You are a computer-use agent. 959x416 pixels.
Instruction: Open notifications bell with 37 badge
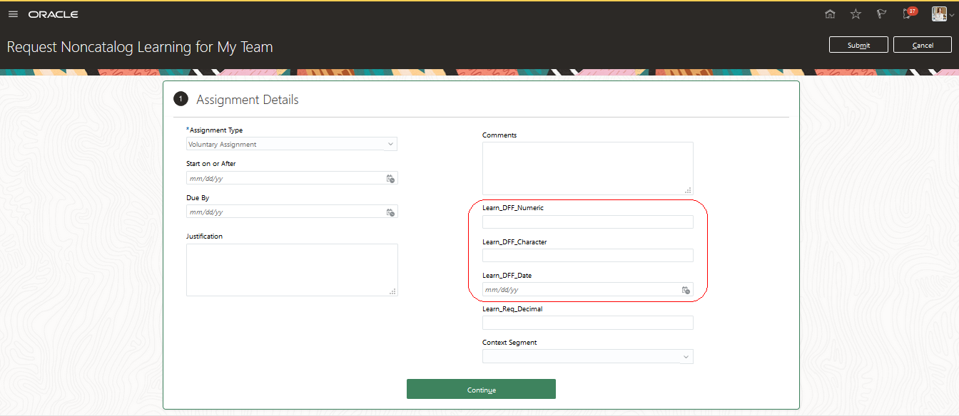(908, 14)
